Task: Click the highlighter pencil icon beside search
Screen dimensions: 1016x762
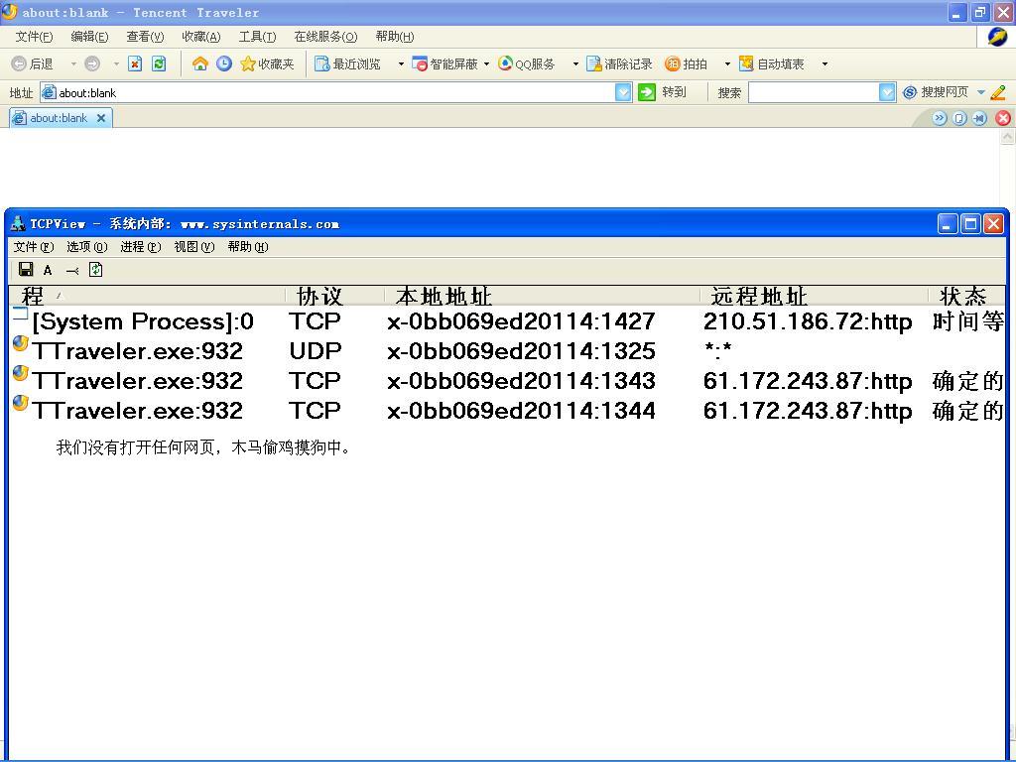Action: tap(998, 92)
